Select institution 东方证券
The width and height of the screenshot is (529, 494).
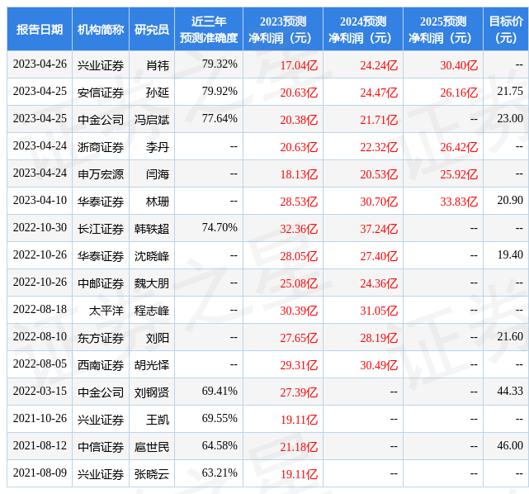[101, 339]
